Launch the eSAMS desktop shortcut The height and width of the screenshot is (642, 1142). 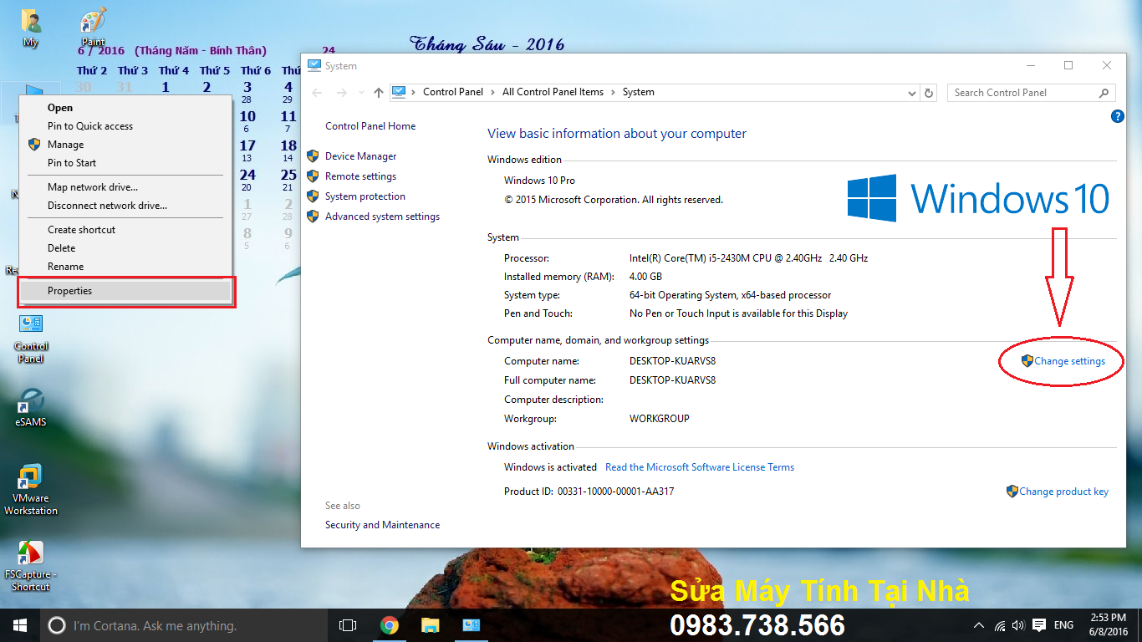pos(31,406)
